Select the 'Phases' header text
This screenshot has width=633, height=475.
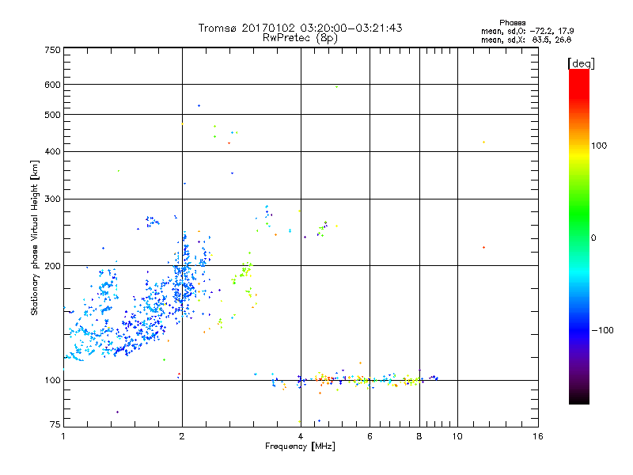[512, 23]
